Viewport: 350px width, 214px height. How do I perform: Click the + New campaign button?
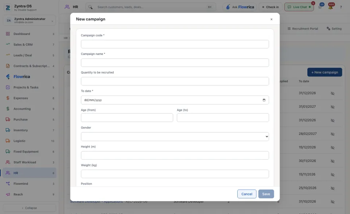(x=324, y=72)
